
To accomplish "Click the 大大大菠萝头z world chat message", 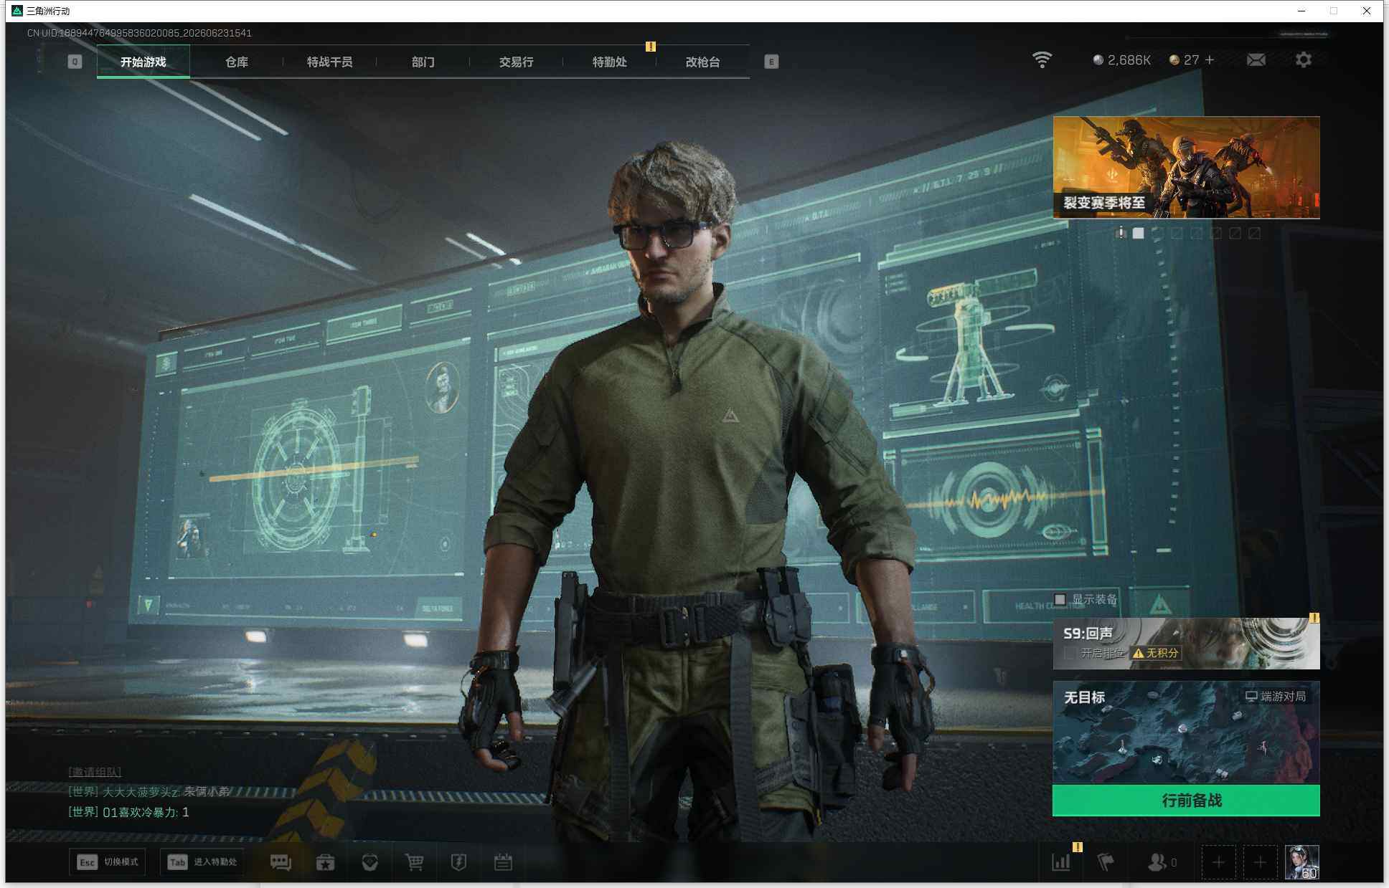I will (x=149, y=792).
